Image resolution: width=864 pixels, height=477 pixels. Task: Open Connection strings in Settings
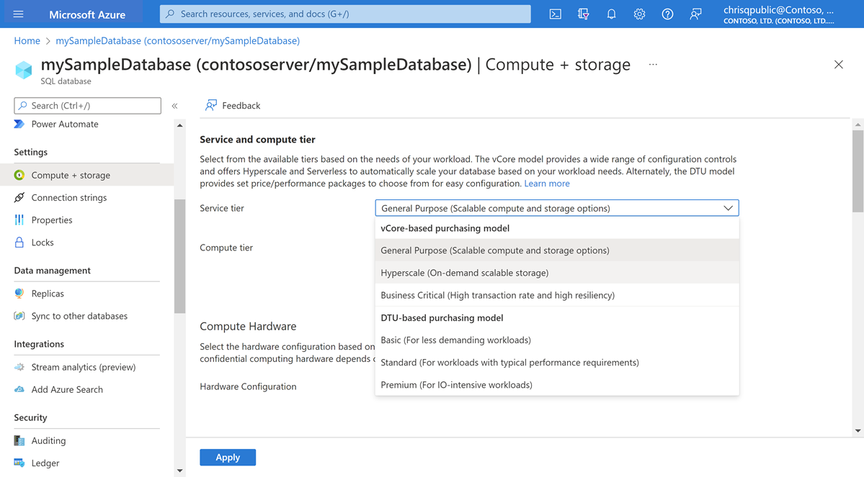[69, 198]
